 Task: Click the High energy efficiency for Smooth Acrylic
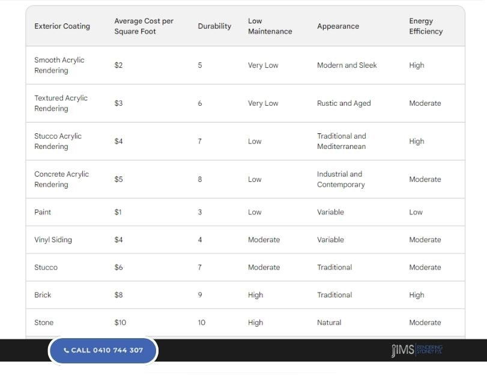(x=417, y=65)
